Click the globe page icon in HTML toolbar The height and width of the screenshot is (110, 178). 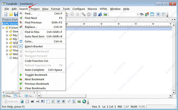[22, 101]
